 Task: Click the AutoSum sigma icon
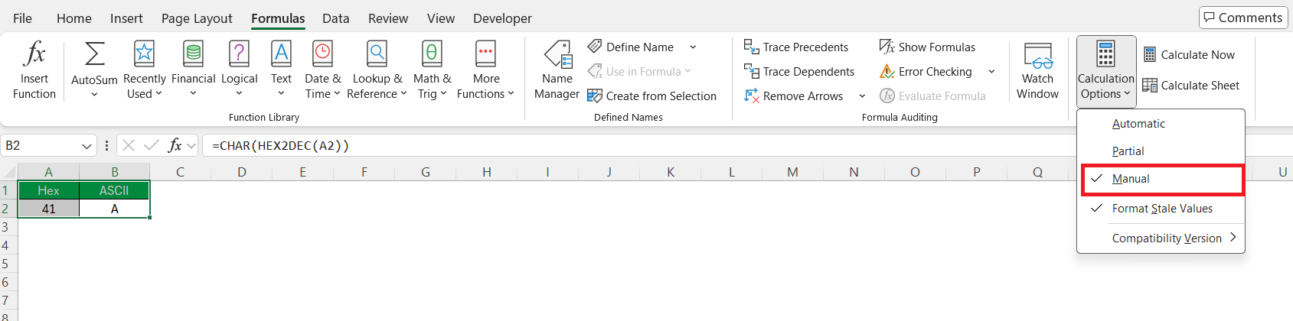[94, 53]
